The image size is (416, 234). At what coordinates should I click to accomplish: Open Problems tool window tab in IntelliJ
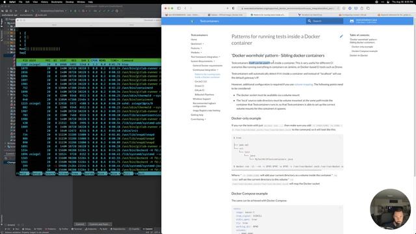(x=51, y=229)
